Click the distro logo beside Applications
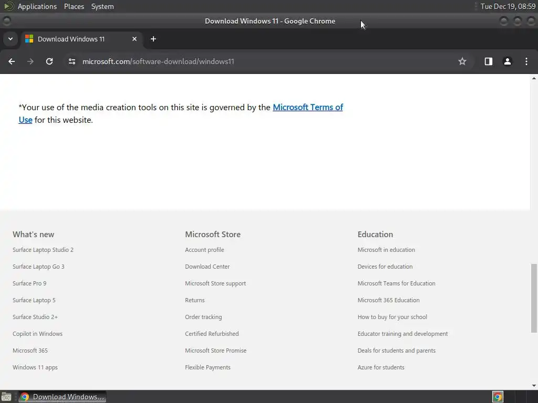Viewport: 538px width, 403px height. pyautogui.click(x=9, y=6)
